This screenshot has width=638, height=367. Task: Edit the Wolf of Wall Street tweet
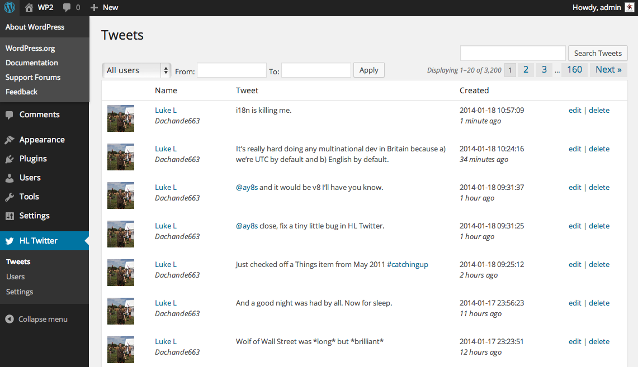575,342
